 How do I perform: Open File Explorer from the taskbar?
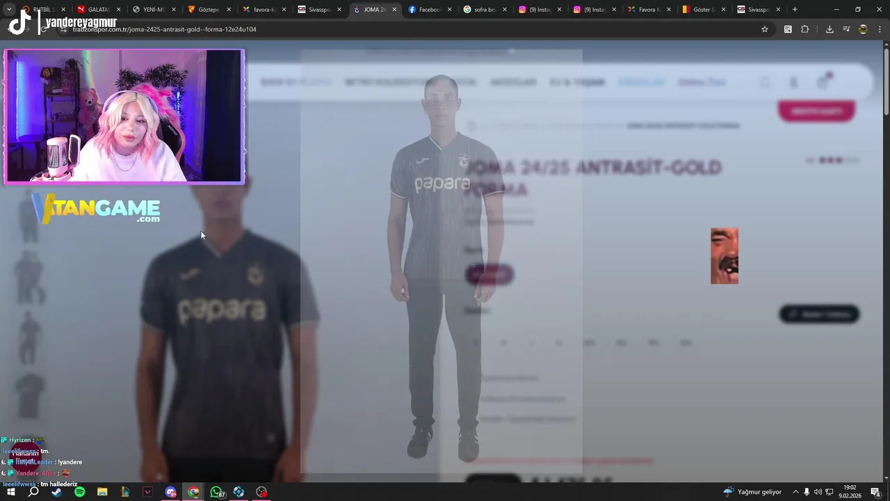pos(102,492)
